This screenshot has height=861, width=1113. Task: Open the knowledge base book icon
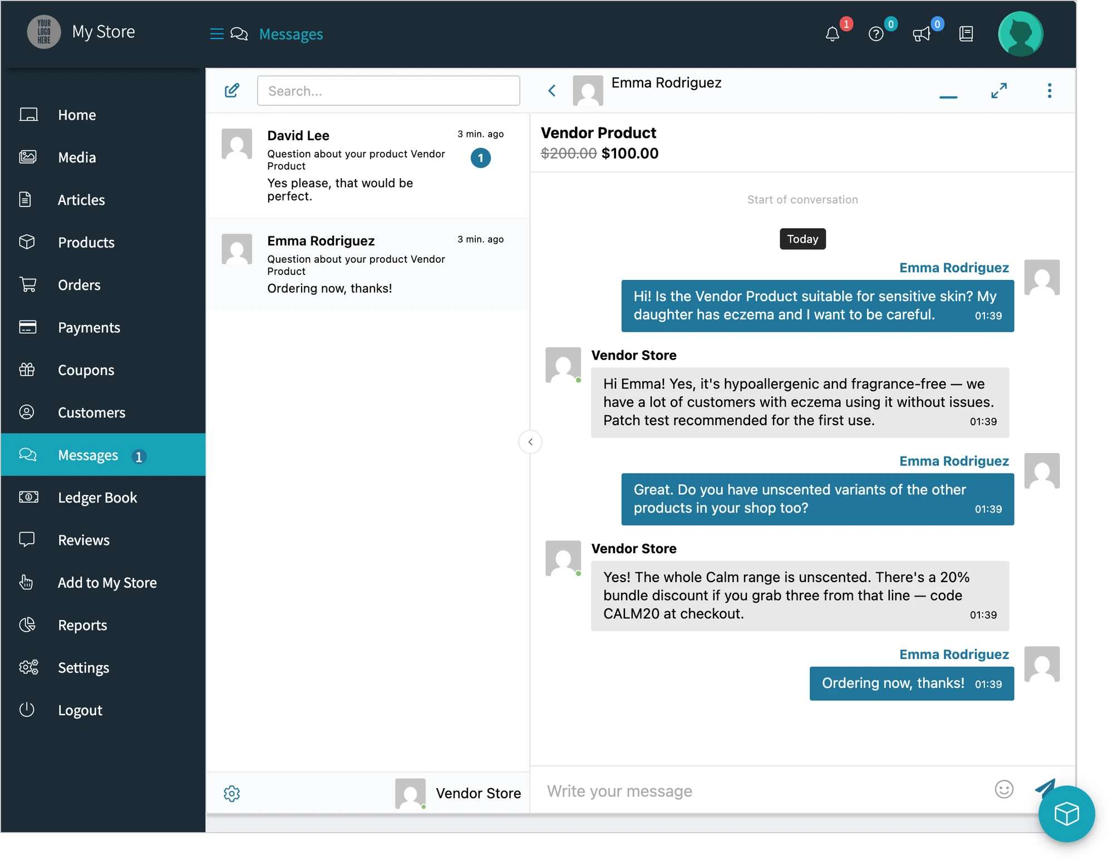(966, 34)
